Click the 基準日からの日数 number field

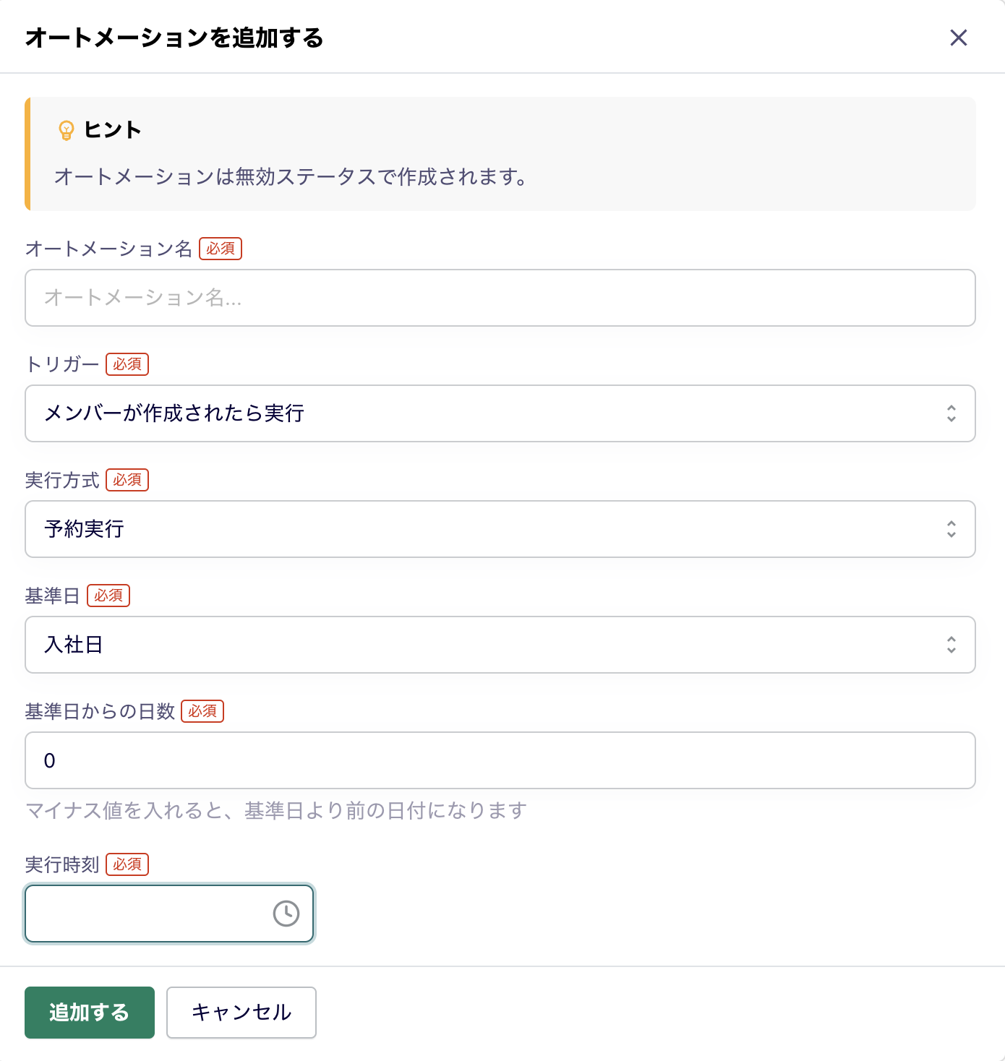(x=500, y=760)
